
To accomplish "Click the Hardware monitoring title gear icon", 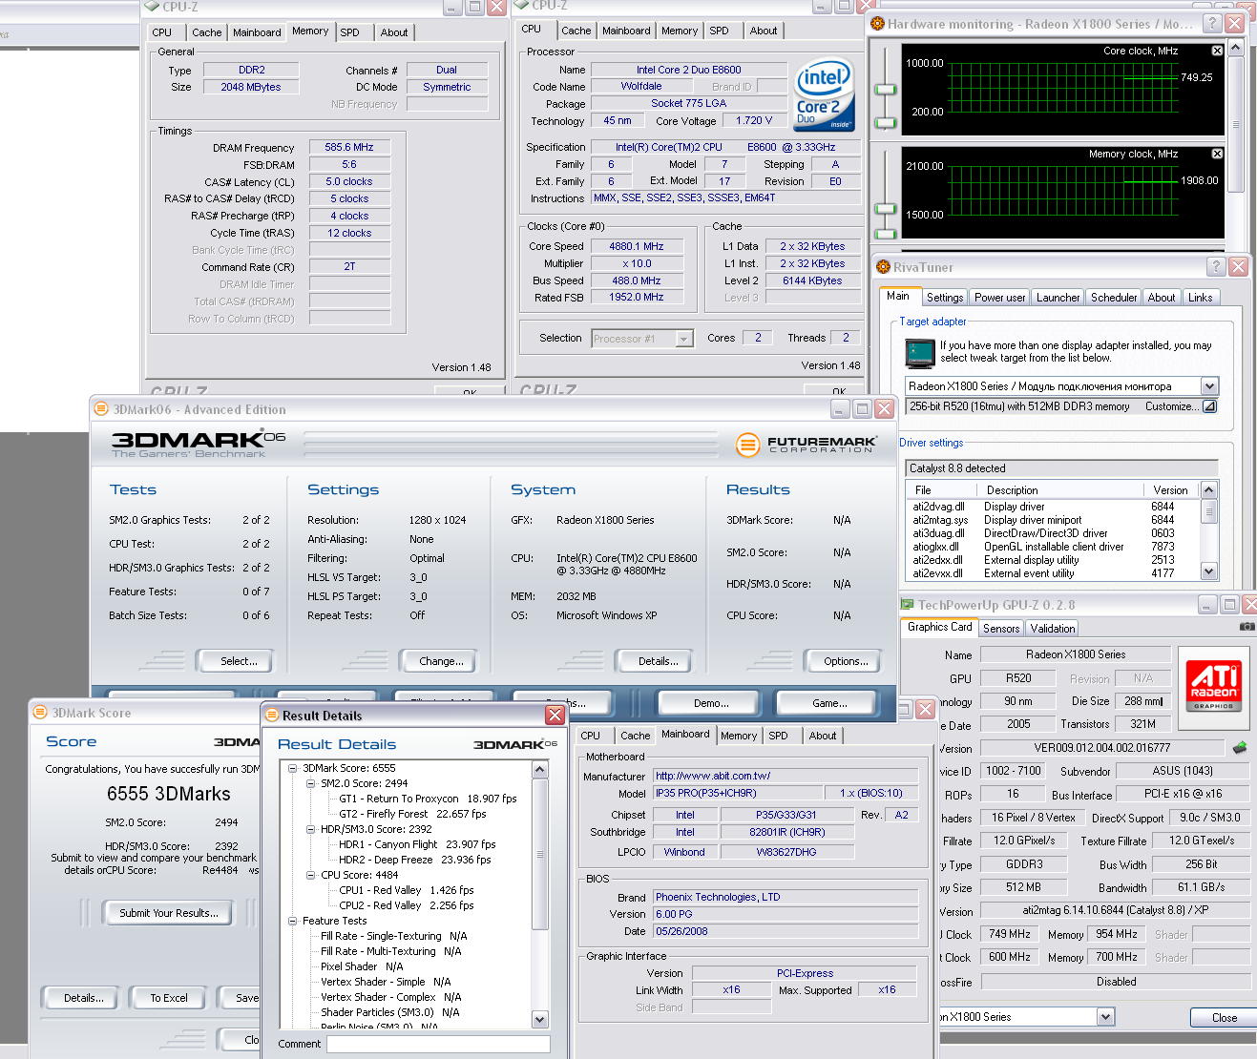I will pos(877,24).
